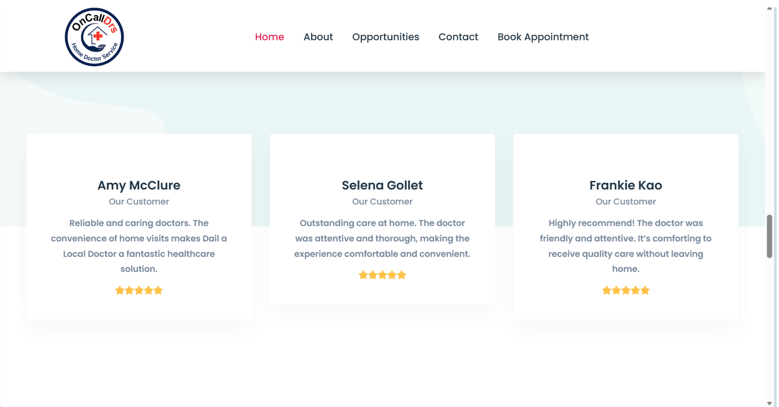Click first star under Amy McClure review
The image size is (779, 407).
click(x=120, y=291)
